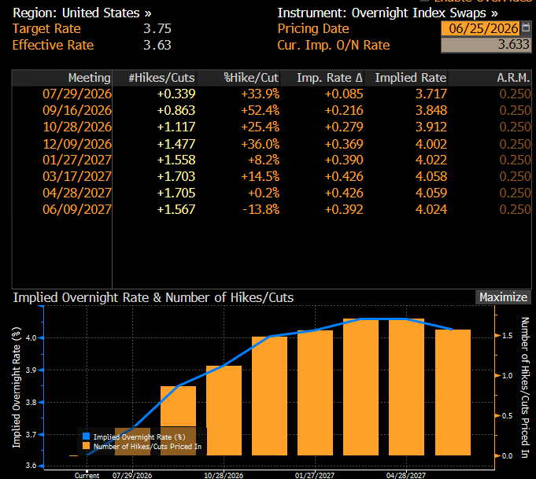Click the +36.0% hike probability
This screenshot has width=536, height=479.
pyautogui.click(x=261, y=144)
